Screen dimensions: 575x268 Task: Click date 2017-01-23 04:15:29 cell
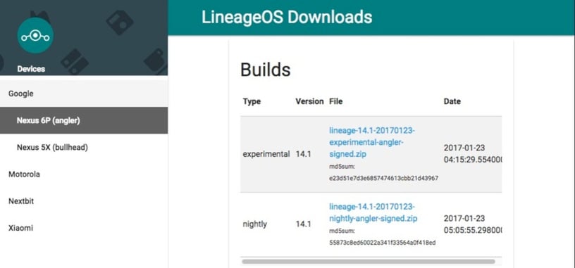pos(473,154)
